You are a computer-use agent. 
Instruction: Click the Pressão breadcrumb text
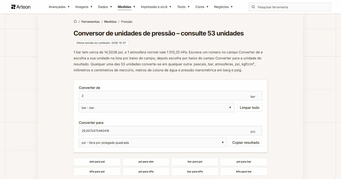[x=126, y=22]
